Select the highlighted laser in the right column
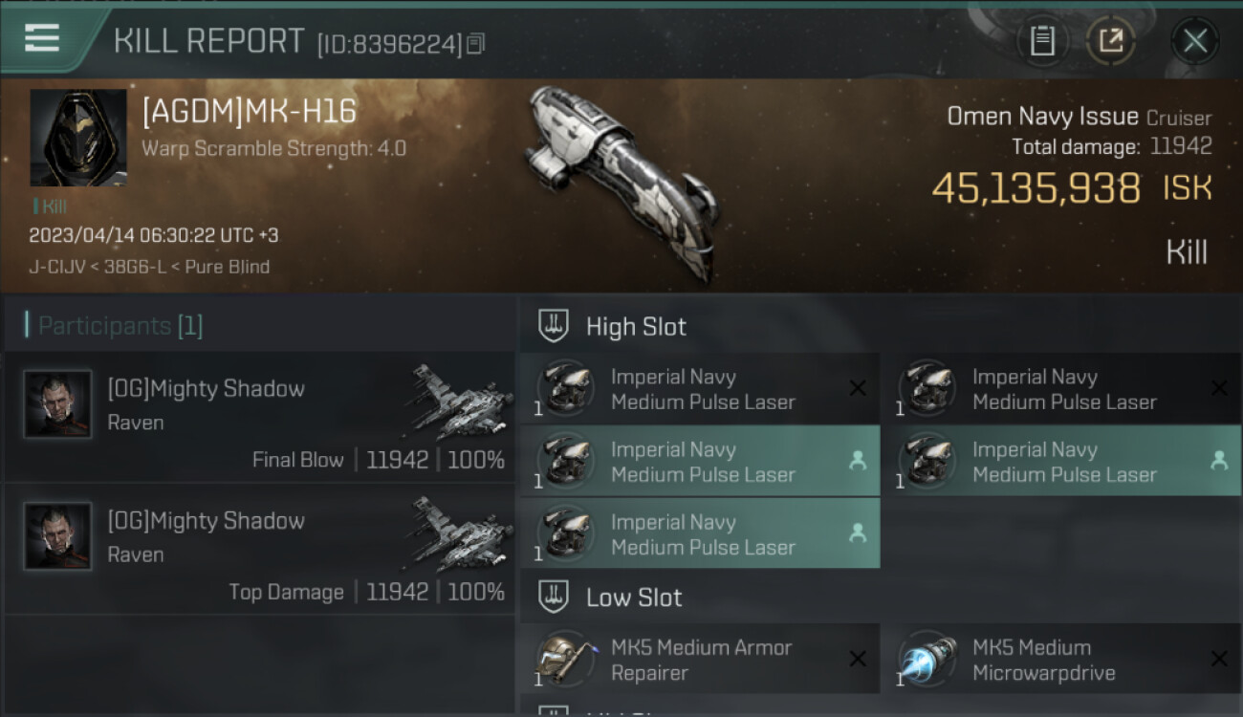This screenshot has width=1243, height=717. 1061,461
